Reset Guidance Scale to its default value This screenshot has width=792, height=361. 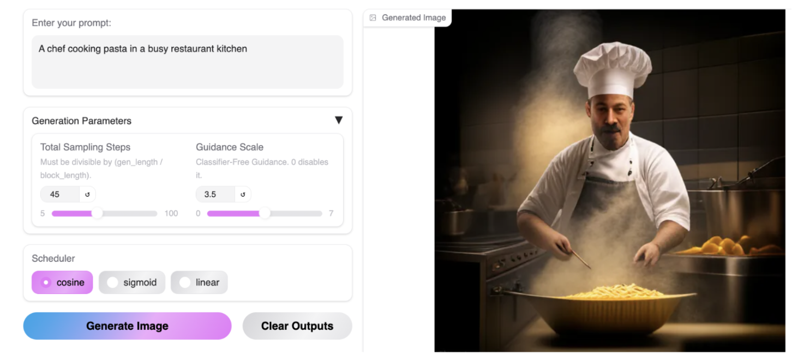pyautogui.click(x=243, y=194)
